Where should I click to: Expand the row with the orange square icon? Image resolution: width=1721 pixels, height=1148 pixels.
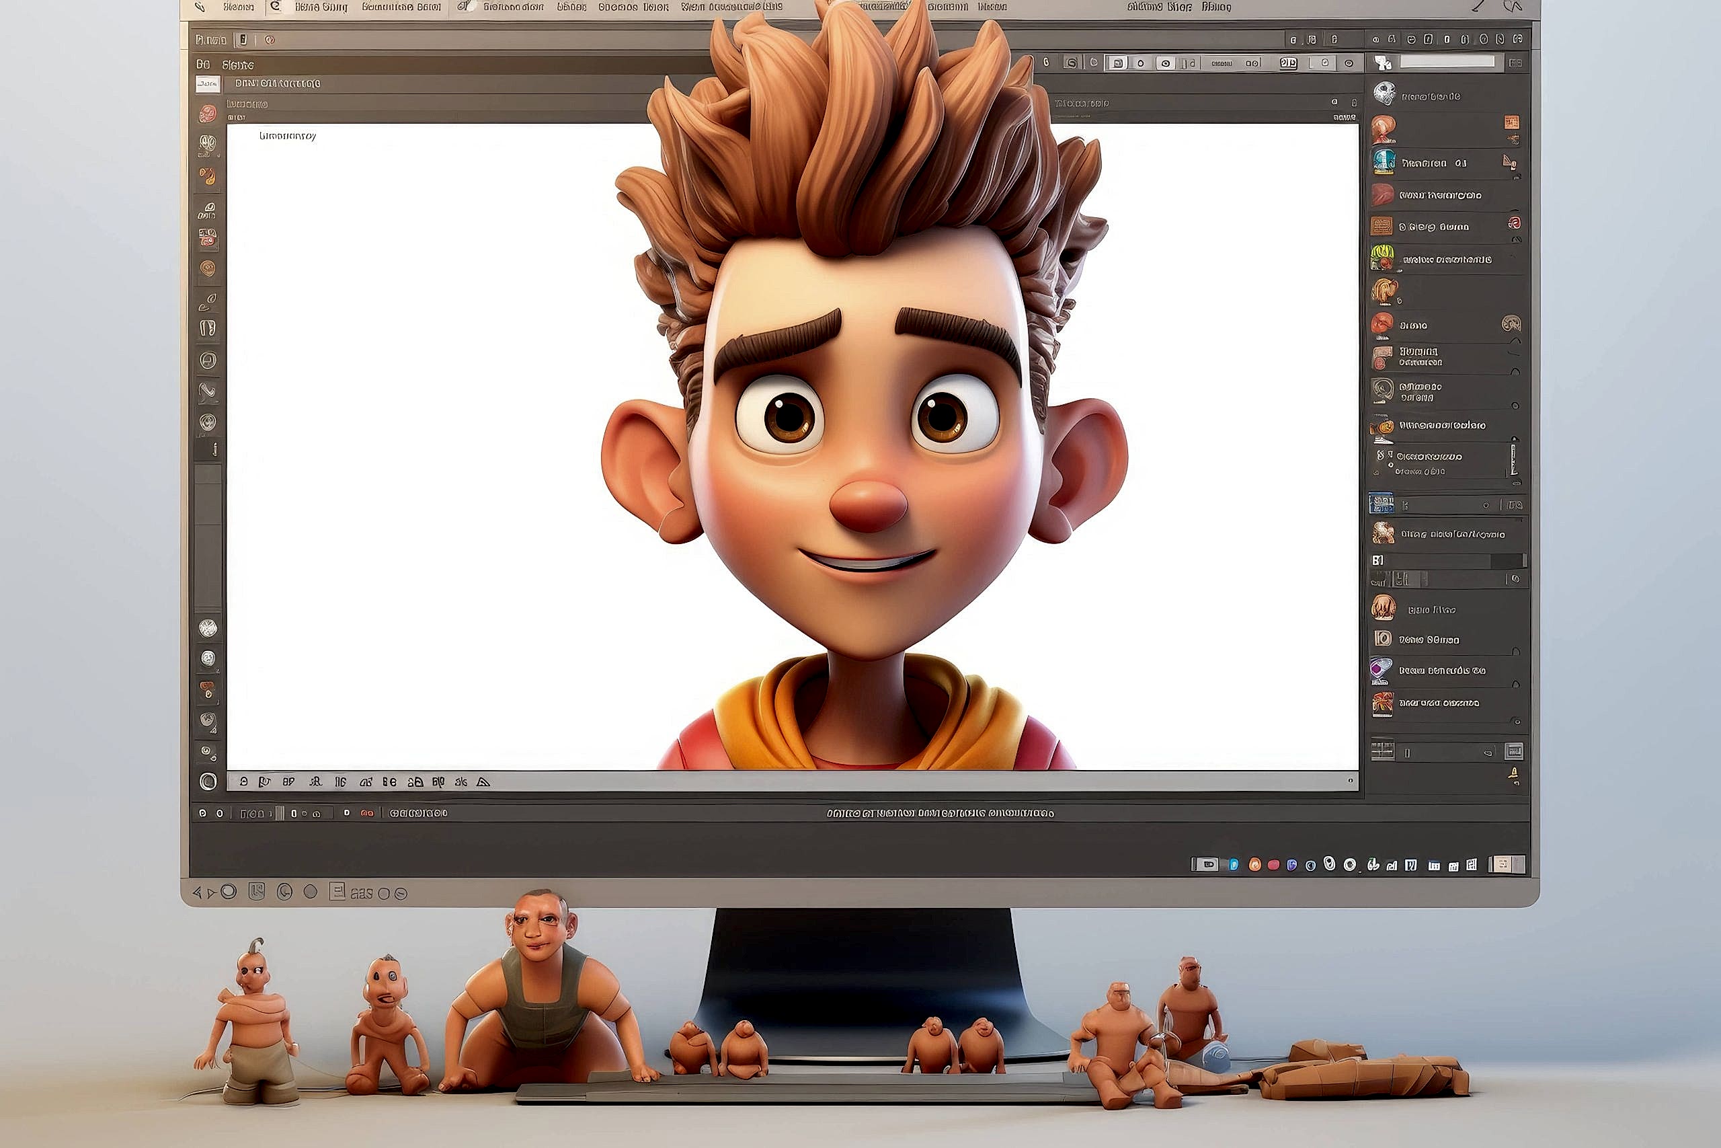click(1511, 122)
